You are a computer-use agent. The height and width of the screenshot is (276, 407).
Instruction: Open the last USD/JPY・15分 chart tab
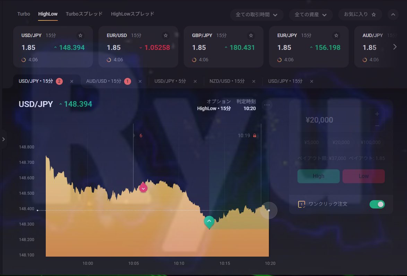[285, 81]
